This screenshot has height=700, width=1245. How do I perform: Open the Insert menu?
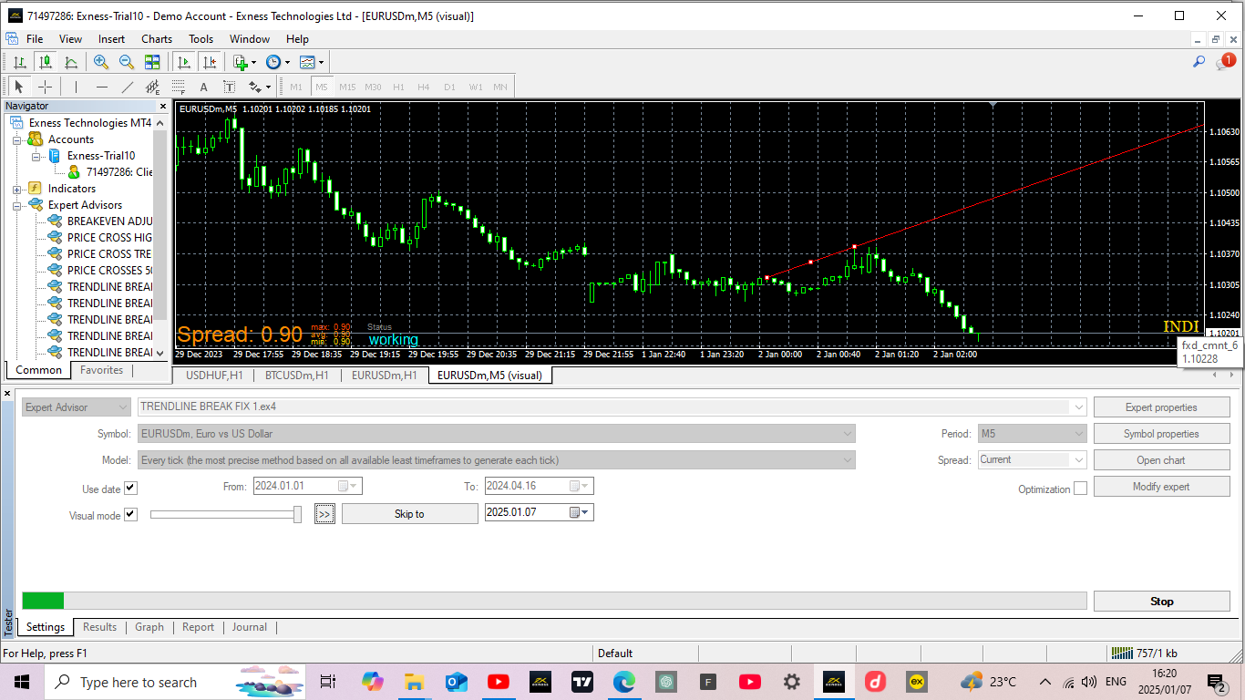tap(112, 39)
